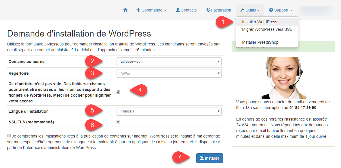Click the upload icon inside the Installer button
Viewport: 341px width, 168px height.
[x=202, y=158]
